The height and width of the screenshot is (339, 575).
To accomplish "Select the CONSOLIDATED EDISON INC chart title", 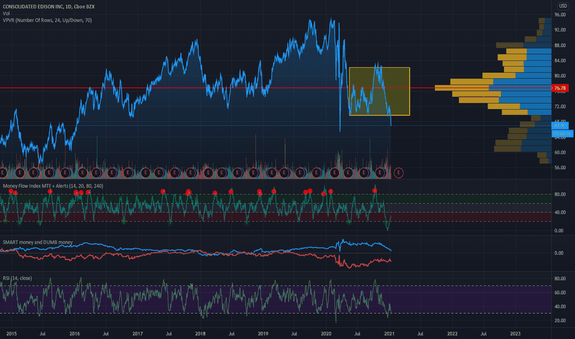I will pos(48,7).
